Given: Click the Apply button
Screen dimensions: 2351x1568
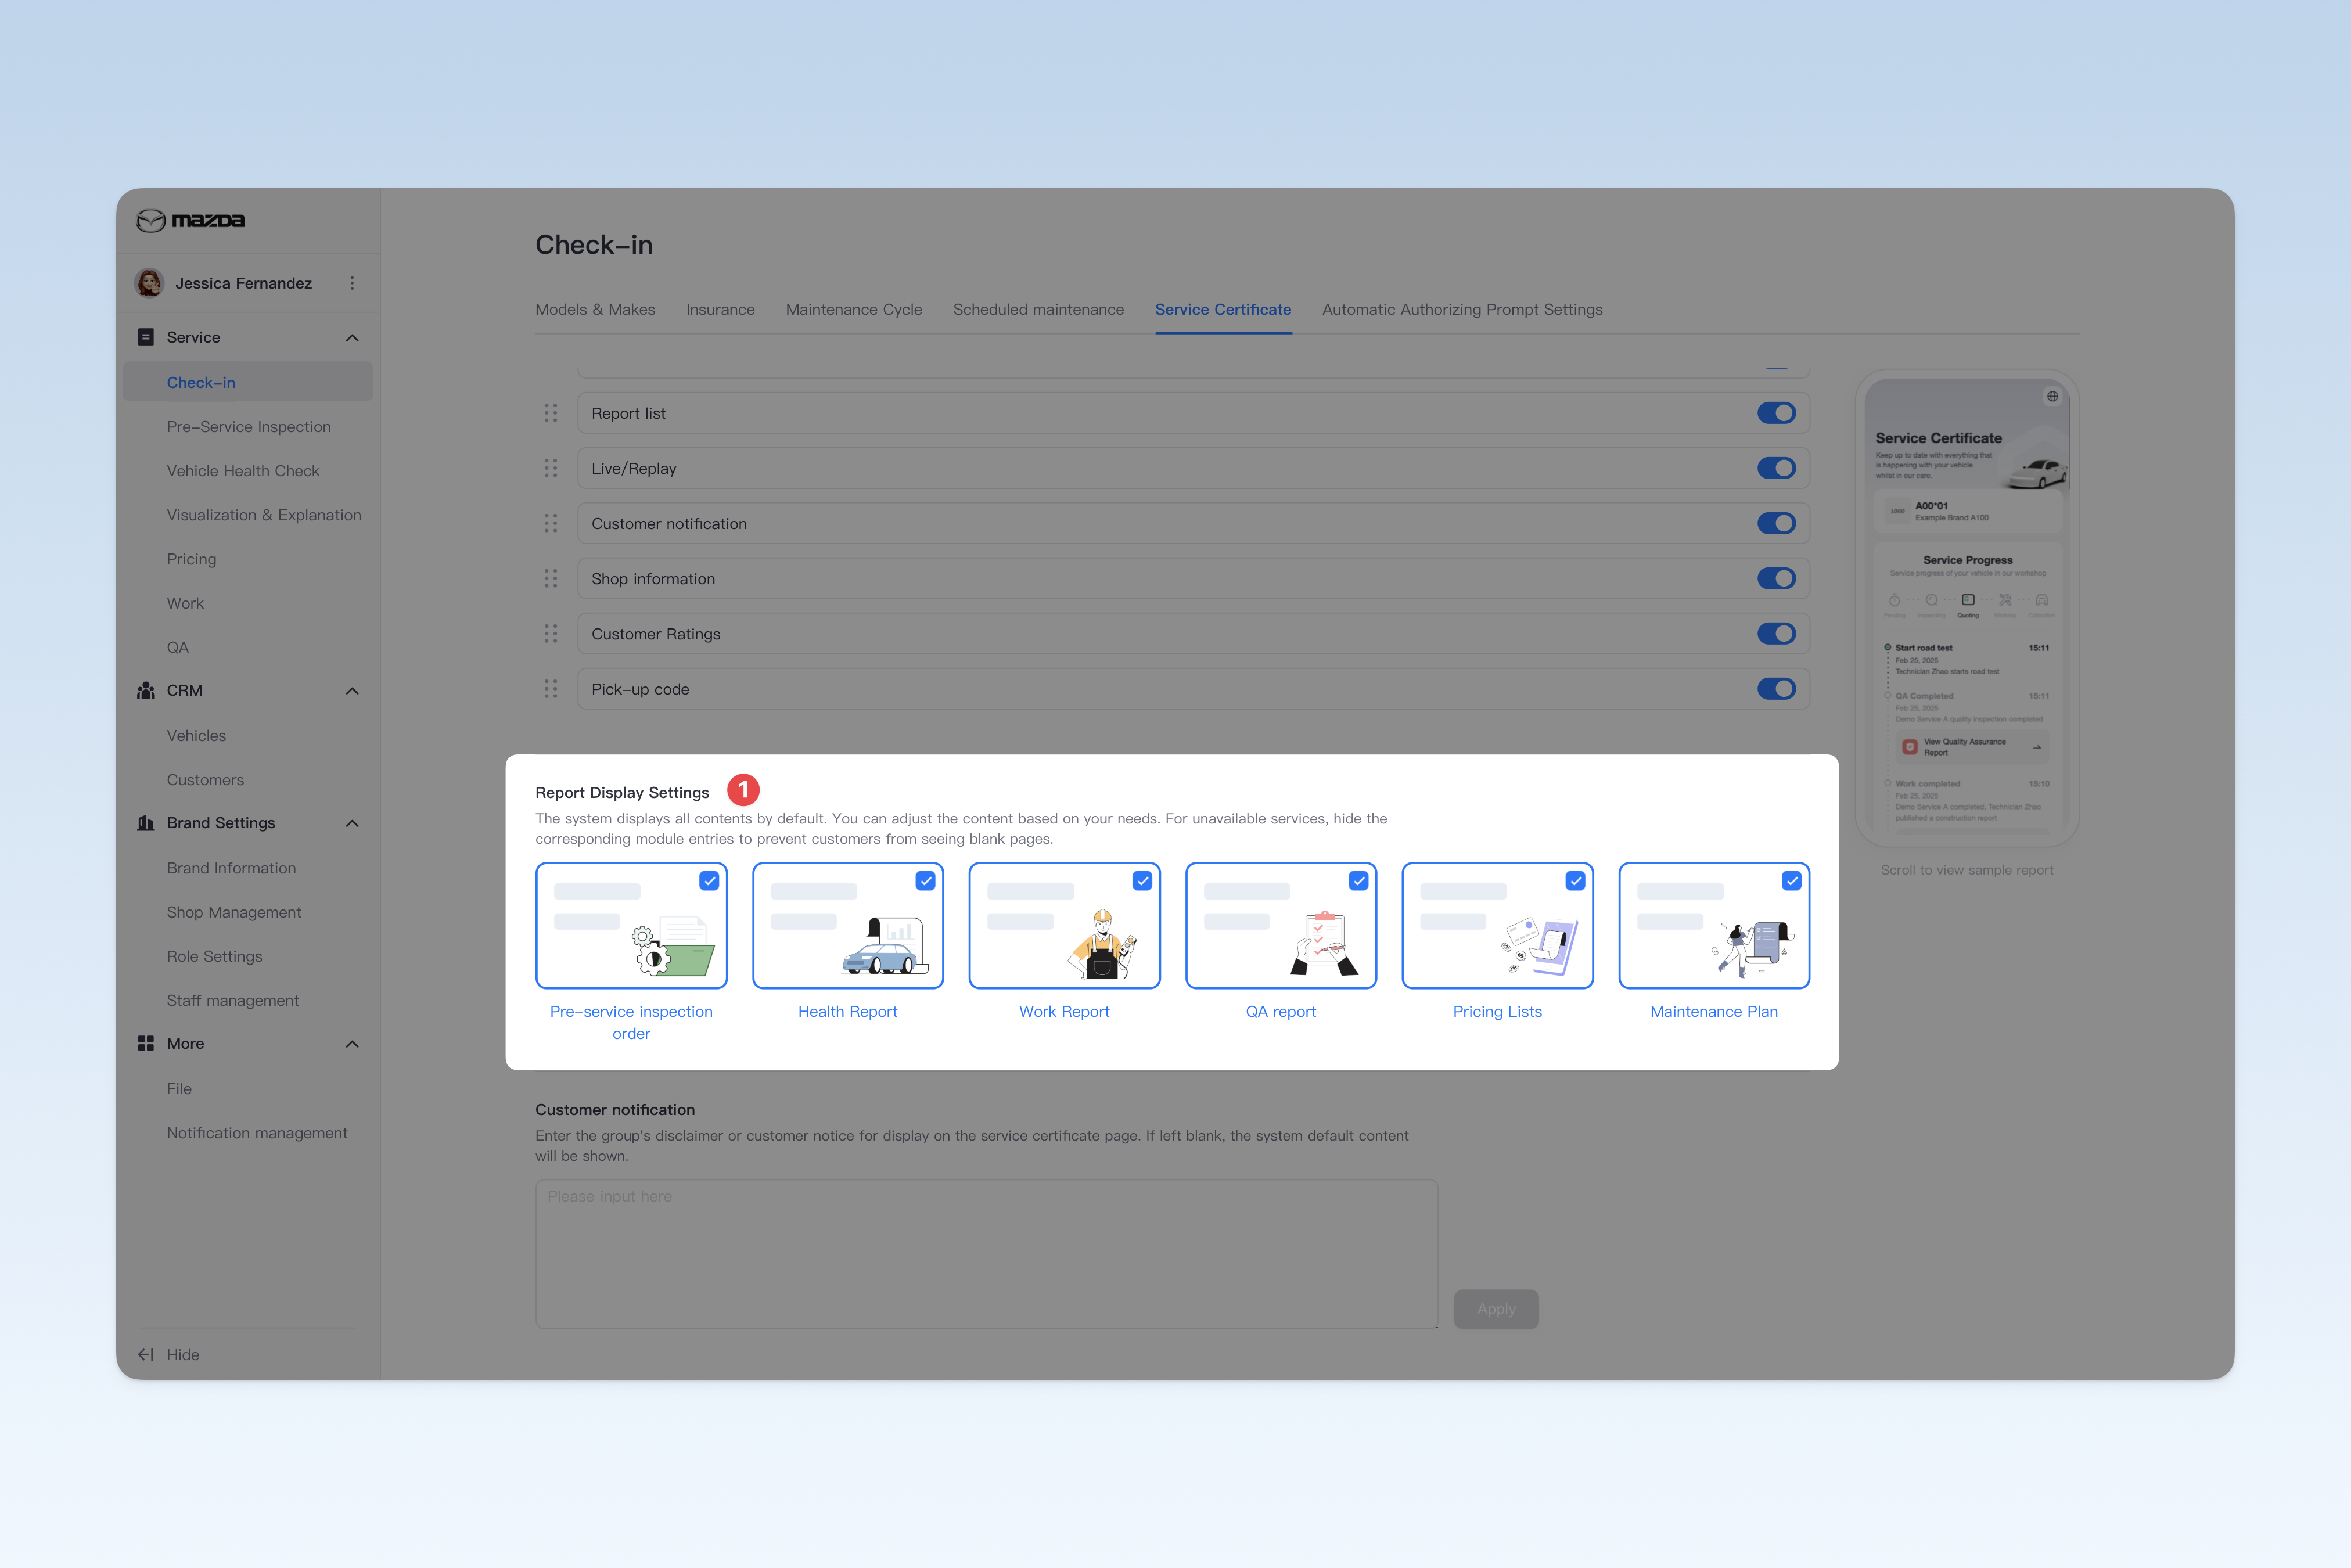Looking at the screenshot, I should point(1496,1309).
